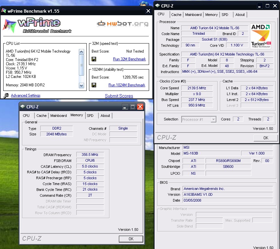Click the Advanced Settings wrench icon
Image resolution: width=280 pixels, height=249 pixels.
pos(6,96)
